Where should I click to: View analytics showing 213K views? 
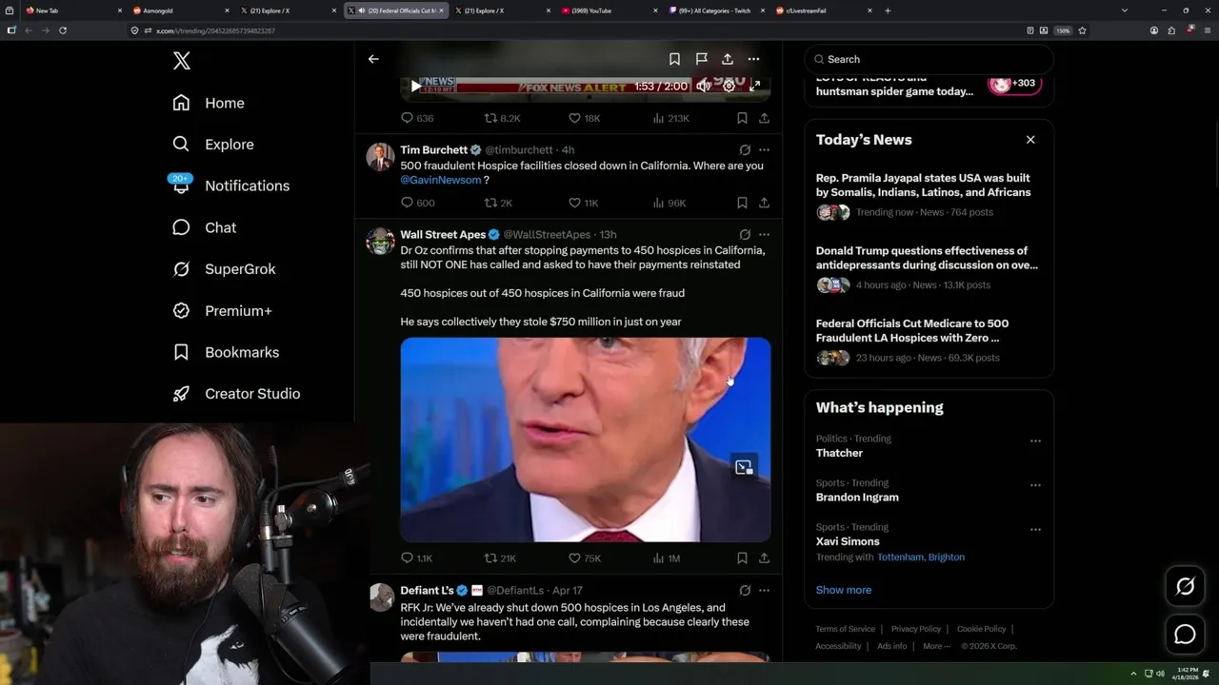coord(670,118)
